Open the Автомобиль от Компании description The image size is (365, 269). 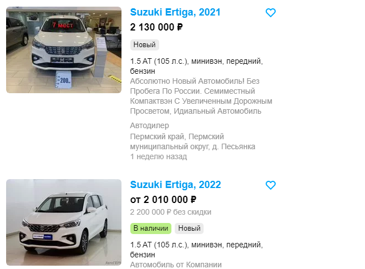tap(176, 265)
